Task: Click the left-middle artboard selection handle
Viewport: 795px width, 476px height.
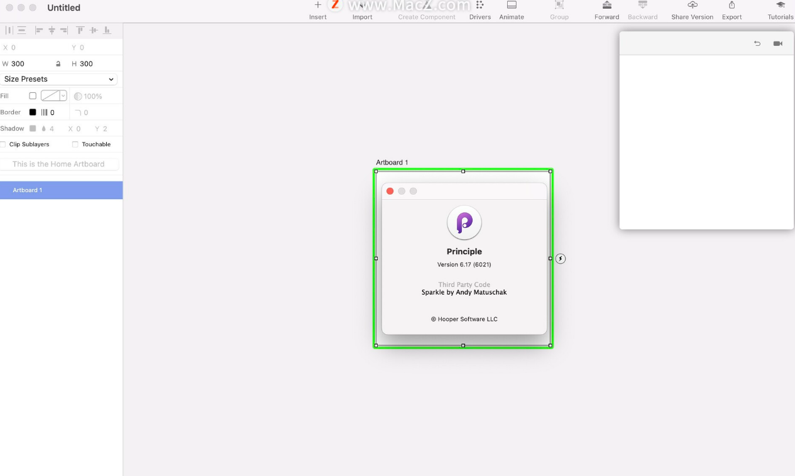Action: [x=376, y=258]
